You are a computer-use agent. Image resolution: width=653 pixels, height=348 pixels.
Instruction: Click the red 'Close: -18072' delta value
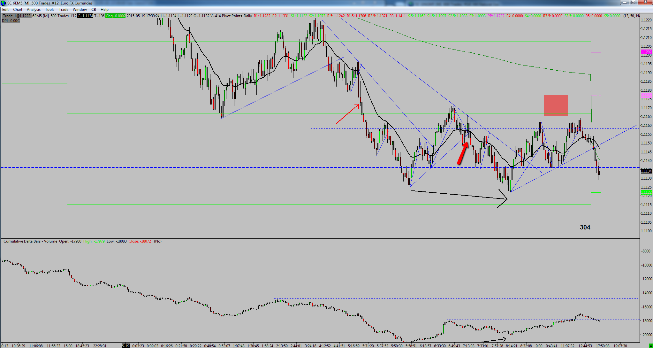coord(140,241)
